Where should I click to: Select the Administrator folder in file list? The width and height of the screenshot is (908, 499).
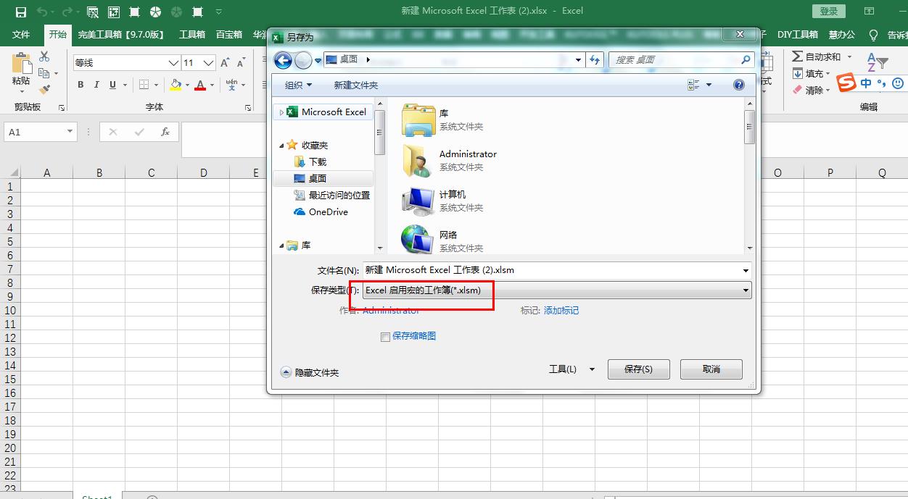pyautogui.click(x=449, y=160)
